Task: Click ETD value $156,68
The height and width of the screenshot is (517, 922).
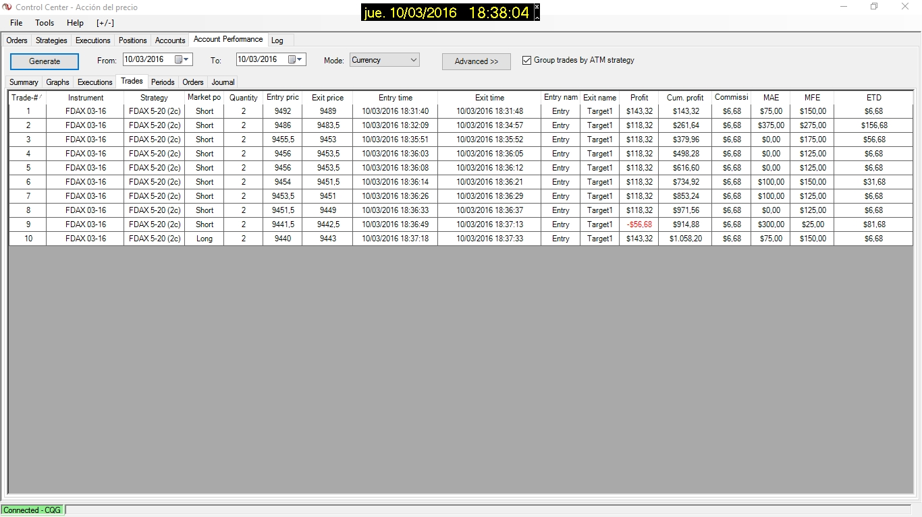Action: (873, 125)
